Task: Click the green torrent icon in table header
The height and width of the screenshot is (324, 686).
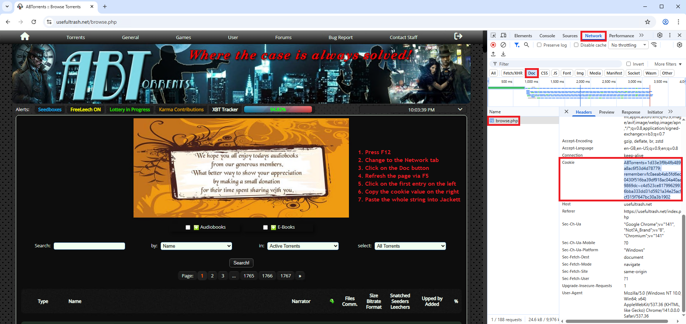Action: [332, 301]
